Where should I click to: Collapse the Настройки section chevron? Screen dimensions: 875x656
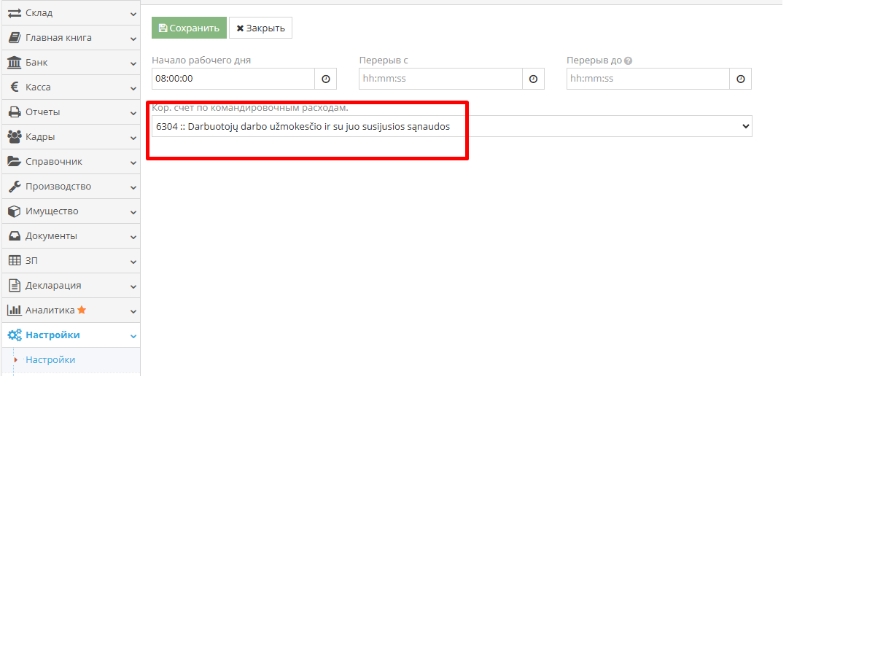133,336
